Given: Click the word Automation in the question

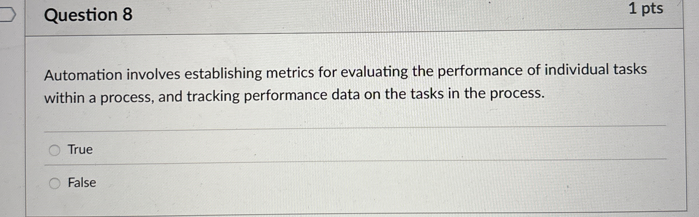Looking at the screenshot, I should 83,75.
